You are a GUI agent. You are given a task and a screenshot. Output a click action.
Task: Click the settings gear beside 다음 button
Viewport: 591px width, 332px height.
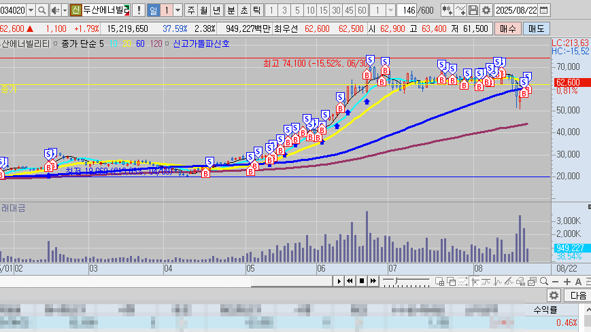click(554, 295)
